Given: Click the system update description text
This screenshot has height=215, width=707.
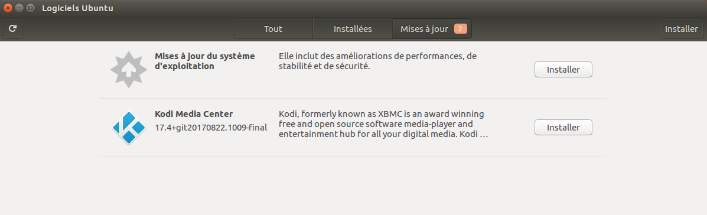Looking at the screenshot, I should pyautogui.click(x=378, y=61).
